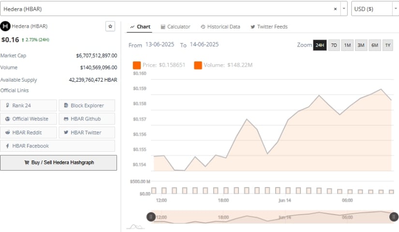Open the HBAR Github link
Image resolution: width=399 pixels, height=232 pixels.
(87, 119)
